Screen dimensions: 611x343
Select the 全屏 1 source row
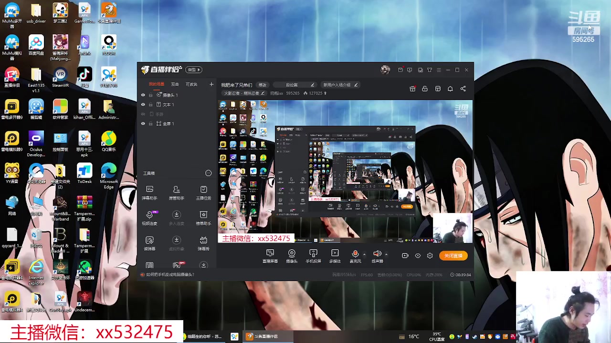coord(177,123)
